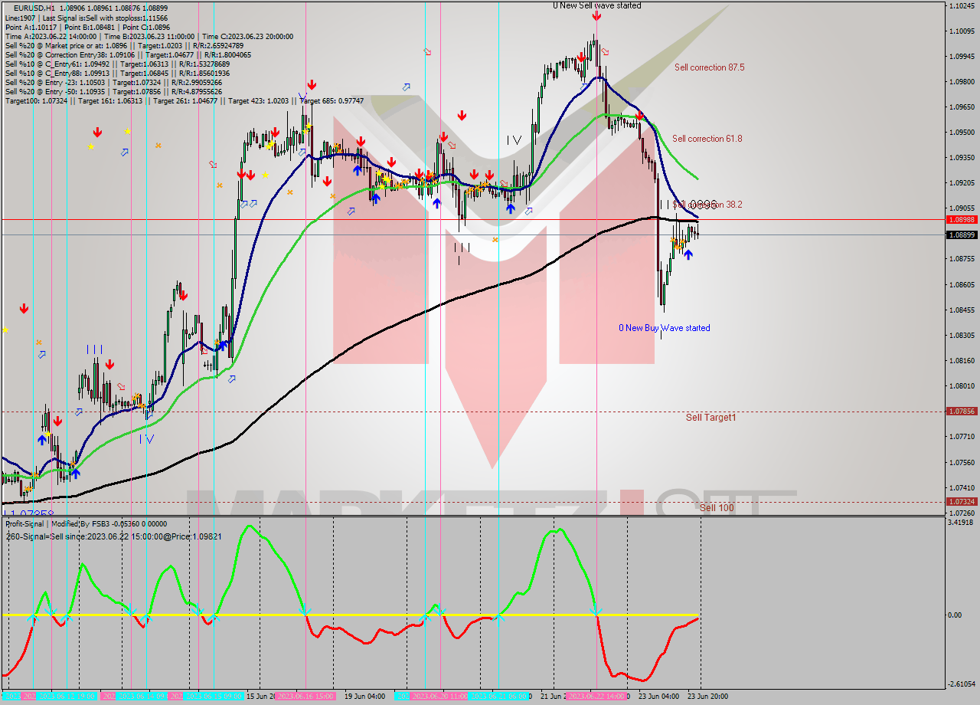
Task: Select the black 'I I I' wave label under the 20 Jun dip
Action: pyautogui.click(x=462, y=247)
